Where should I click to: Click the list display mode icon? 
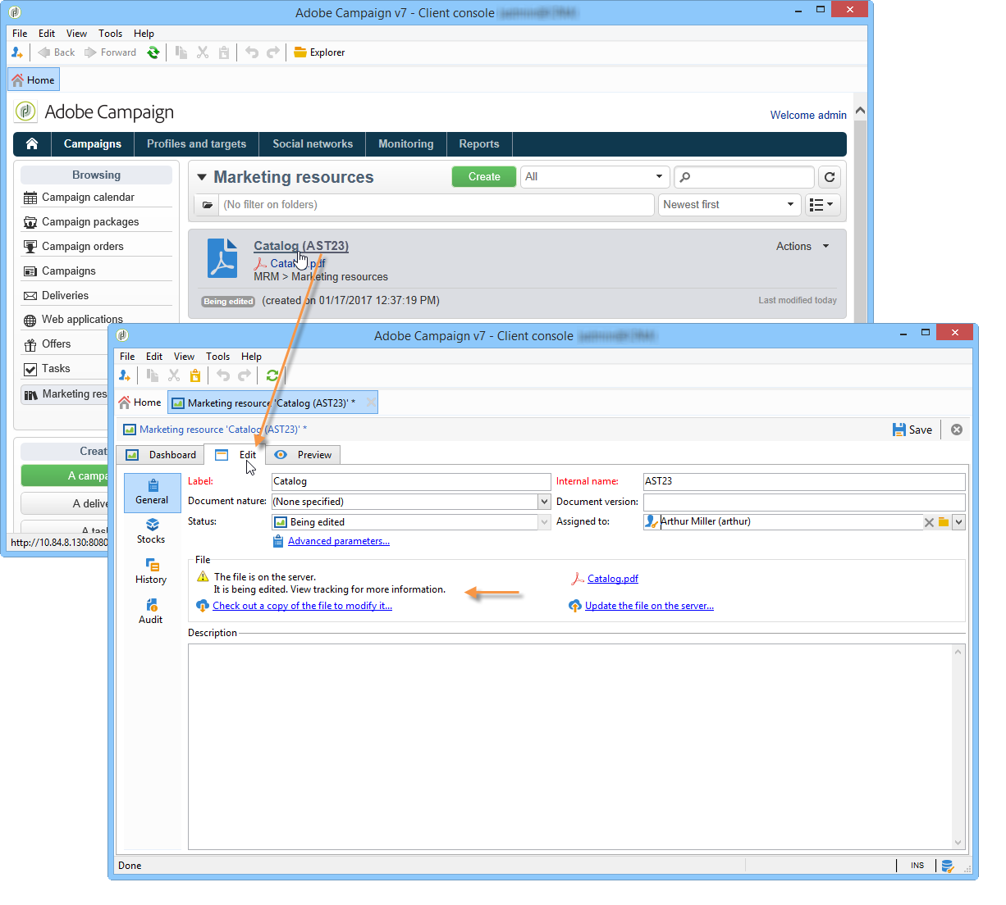(821, 205)
